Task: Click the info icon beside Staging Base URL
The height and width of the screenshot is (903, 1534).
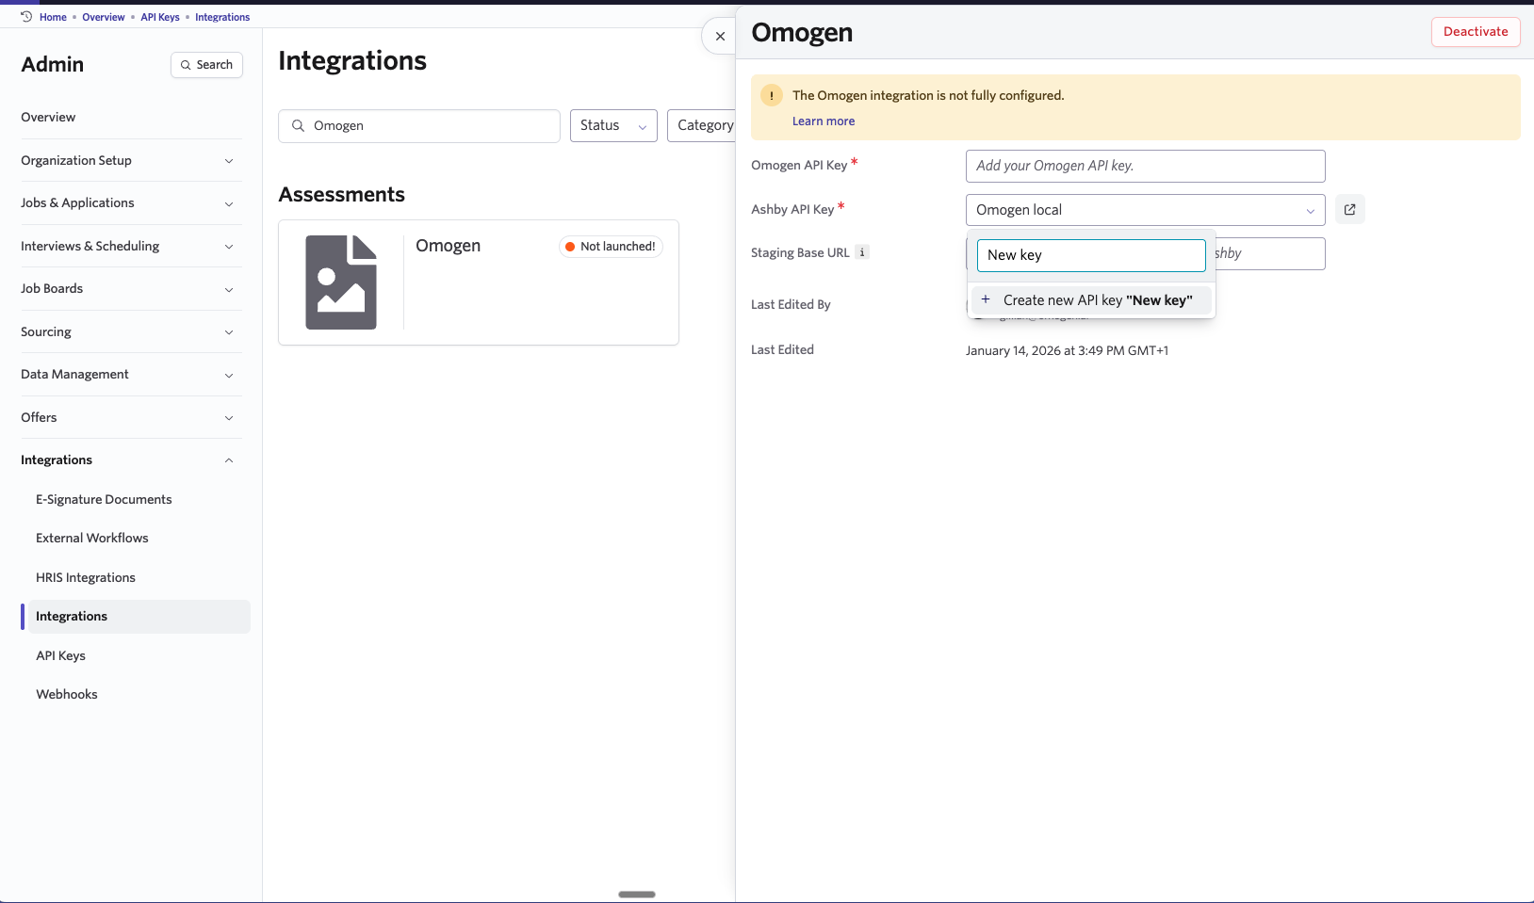Action: [862, 252]
